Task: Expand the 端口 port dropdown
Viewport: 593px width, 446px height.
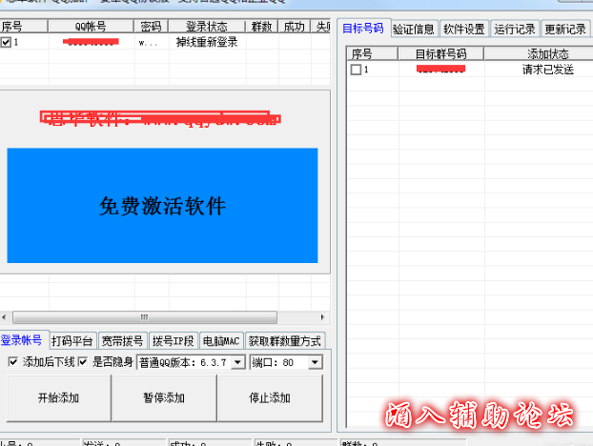Action: click(x=316, y=362)
